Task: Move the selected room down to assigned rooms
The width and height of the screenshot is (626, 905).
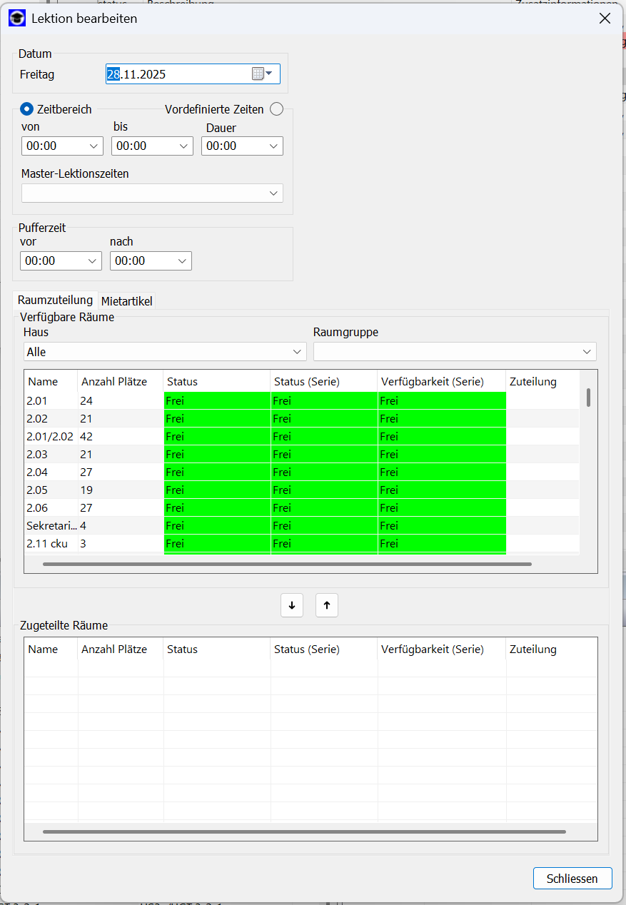Action: coord(291,605)
